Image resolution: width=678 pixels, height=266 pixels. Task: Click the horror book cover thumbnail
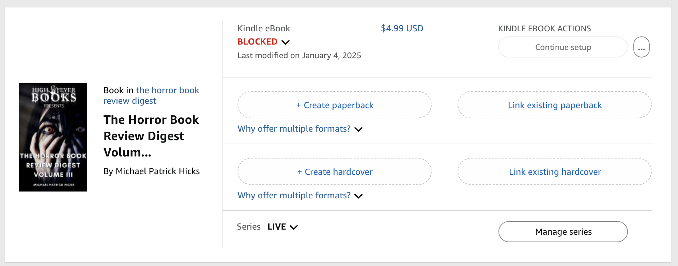pos(53,137)
